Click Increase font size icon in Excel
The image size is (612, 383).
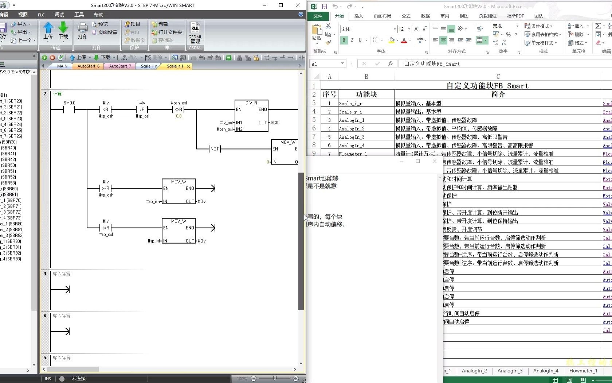(416, 29)
